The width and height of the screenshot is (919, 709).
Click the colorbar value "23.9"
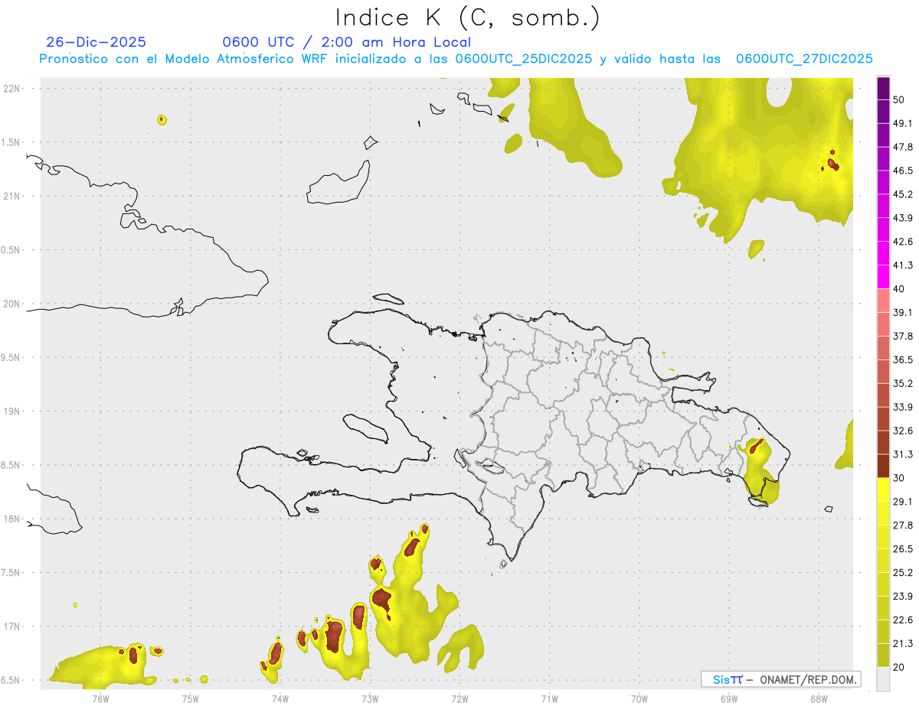pyautogui.click(x=903, y=597)
